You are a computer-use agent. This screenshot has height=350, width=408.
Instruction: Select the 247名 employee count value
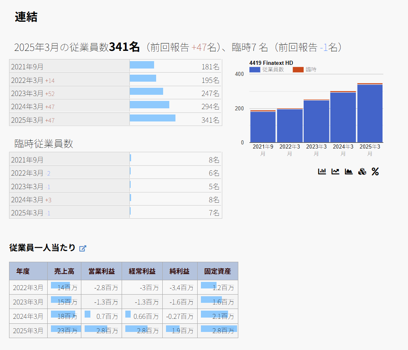tap(210, 93)
